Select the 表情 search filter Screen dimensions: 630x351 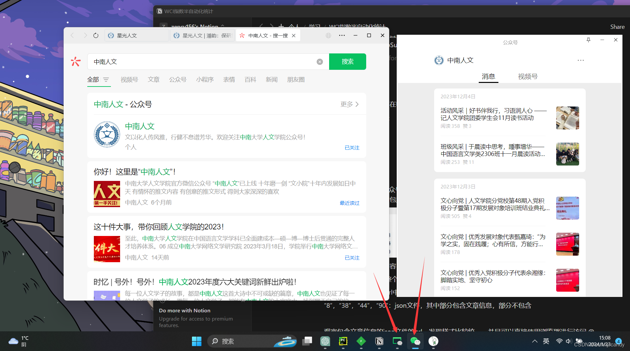click(229, 80)
